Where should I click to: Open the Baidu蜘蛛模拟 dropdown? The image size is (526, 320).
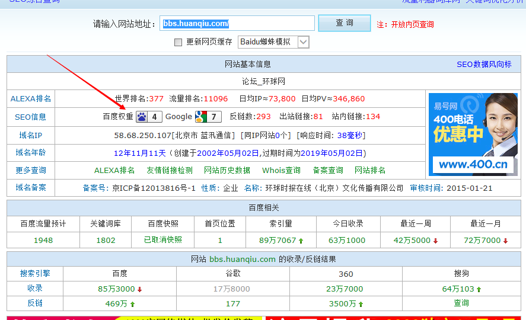[303, 42]
